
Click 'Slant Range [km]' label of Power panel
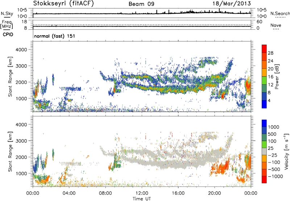(10, 77)
